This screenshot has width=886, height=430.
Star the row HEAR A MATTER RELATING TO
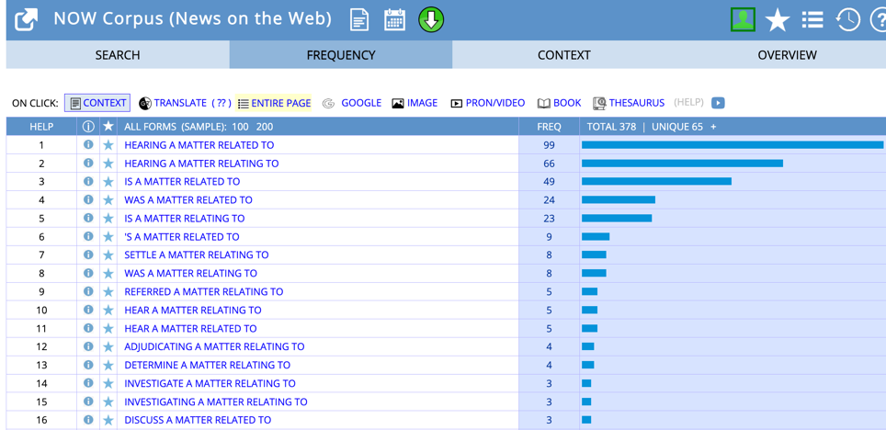[108, 311]
